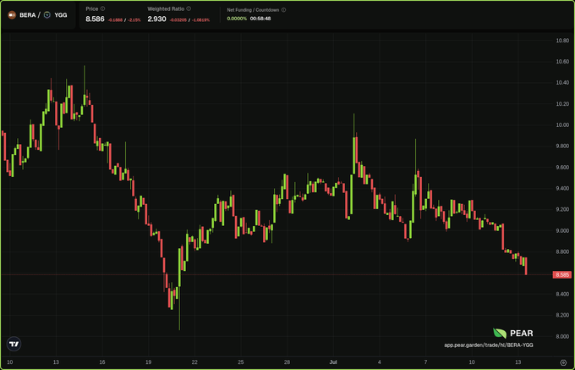575x370 pixels.
Task: Click the 9.200 price axis label
Action: coord(562,210)
